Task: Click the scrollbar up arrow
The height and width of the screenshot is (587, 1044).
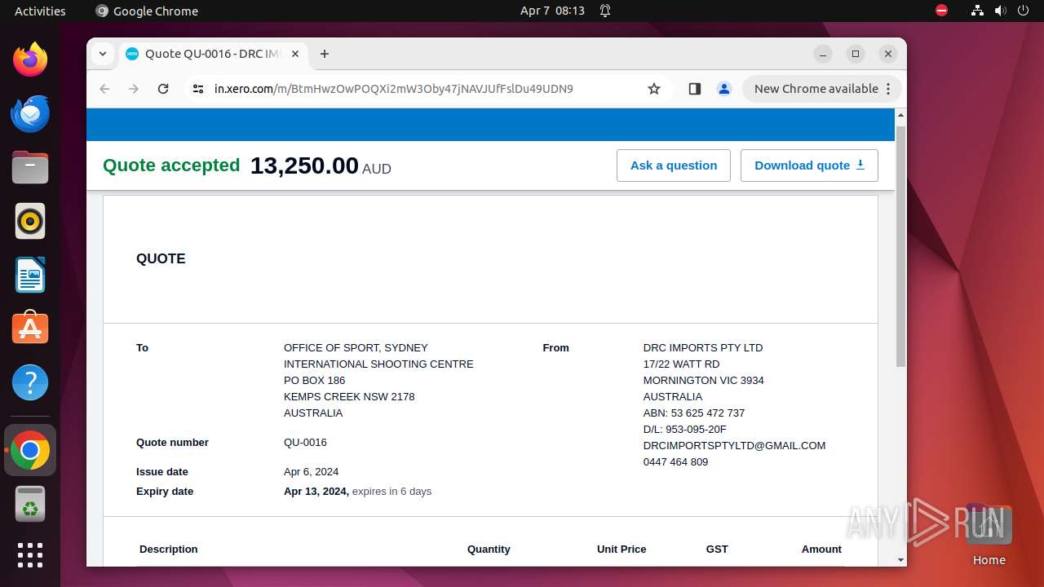Action: [x=900, y=114]
